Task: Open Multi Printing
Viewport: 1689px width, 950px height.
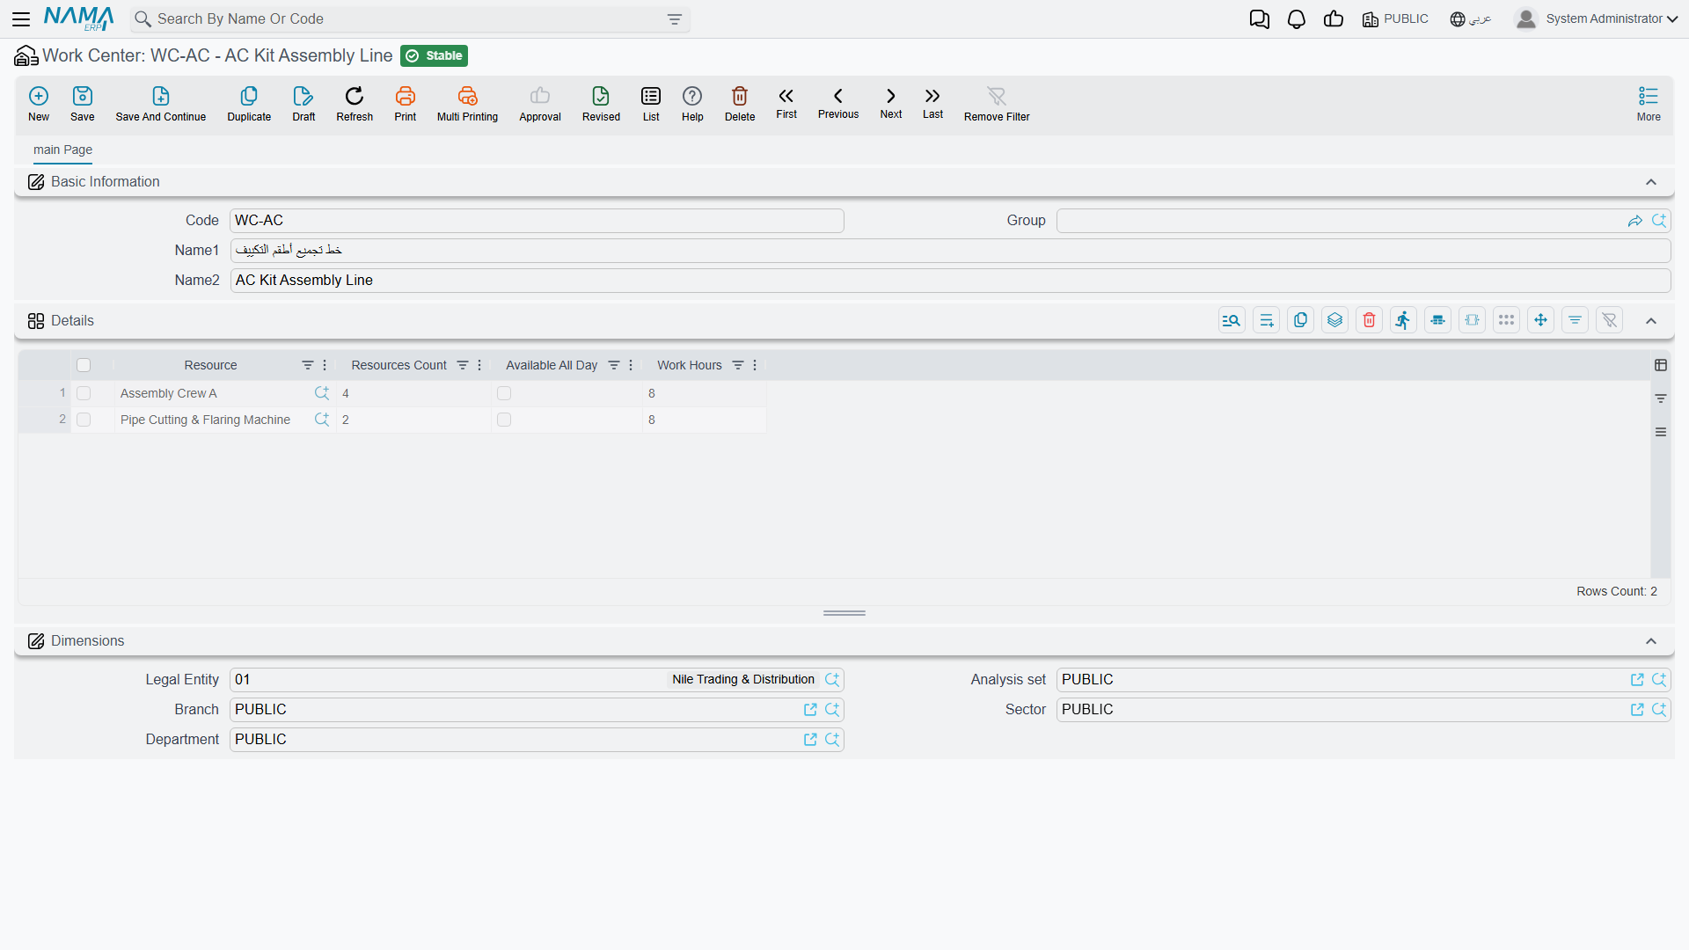Action: (467, 103)
